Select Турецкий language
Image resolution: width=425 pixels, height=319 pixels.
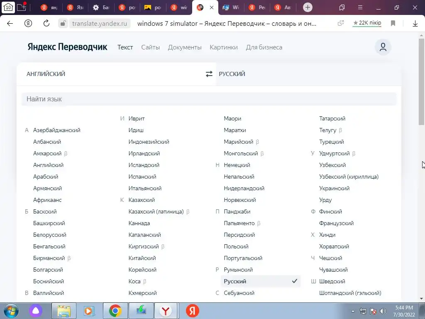pos(332,142)
